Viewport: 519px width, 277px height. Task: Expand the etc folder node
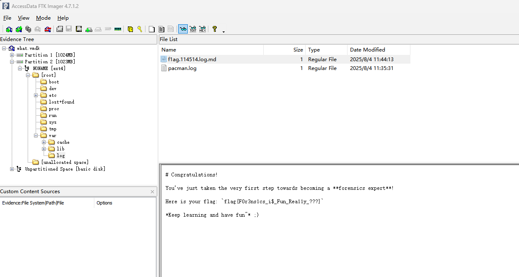(36, 96)
